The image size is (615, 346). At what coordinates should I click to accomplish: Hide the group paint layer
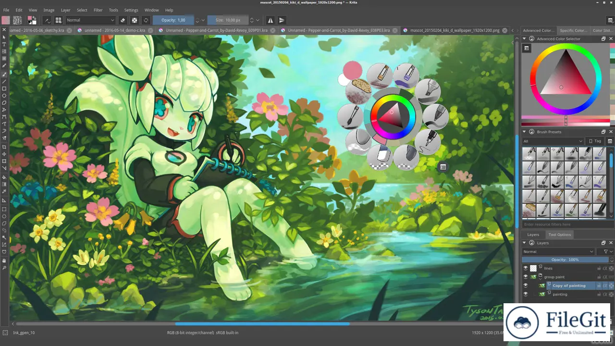525,277
